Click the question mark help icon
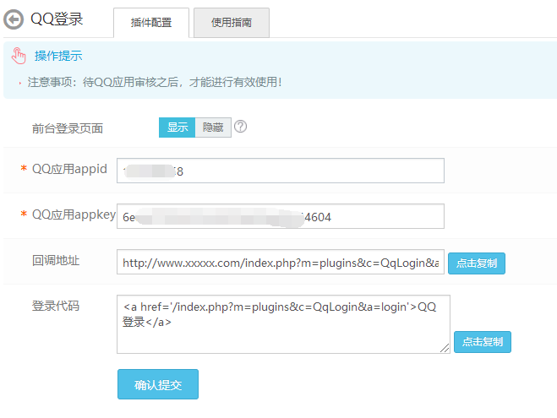This screenshot has height=418, width=557. point(240,127)
